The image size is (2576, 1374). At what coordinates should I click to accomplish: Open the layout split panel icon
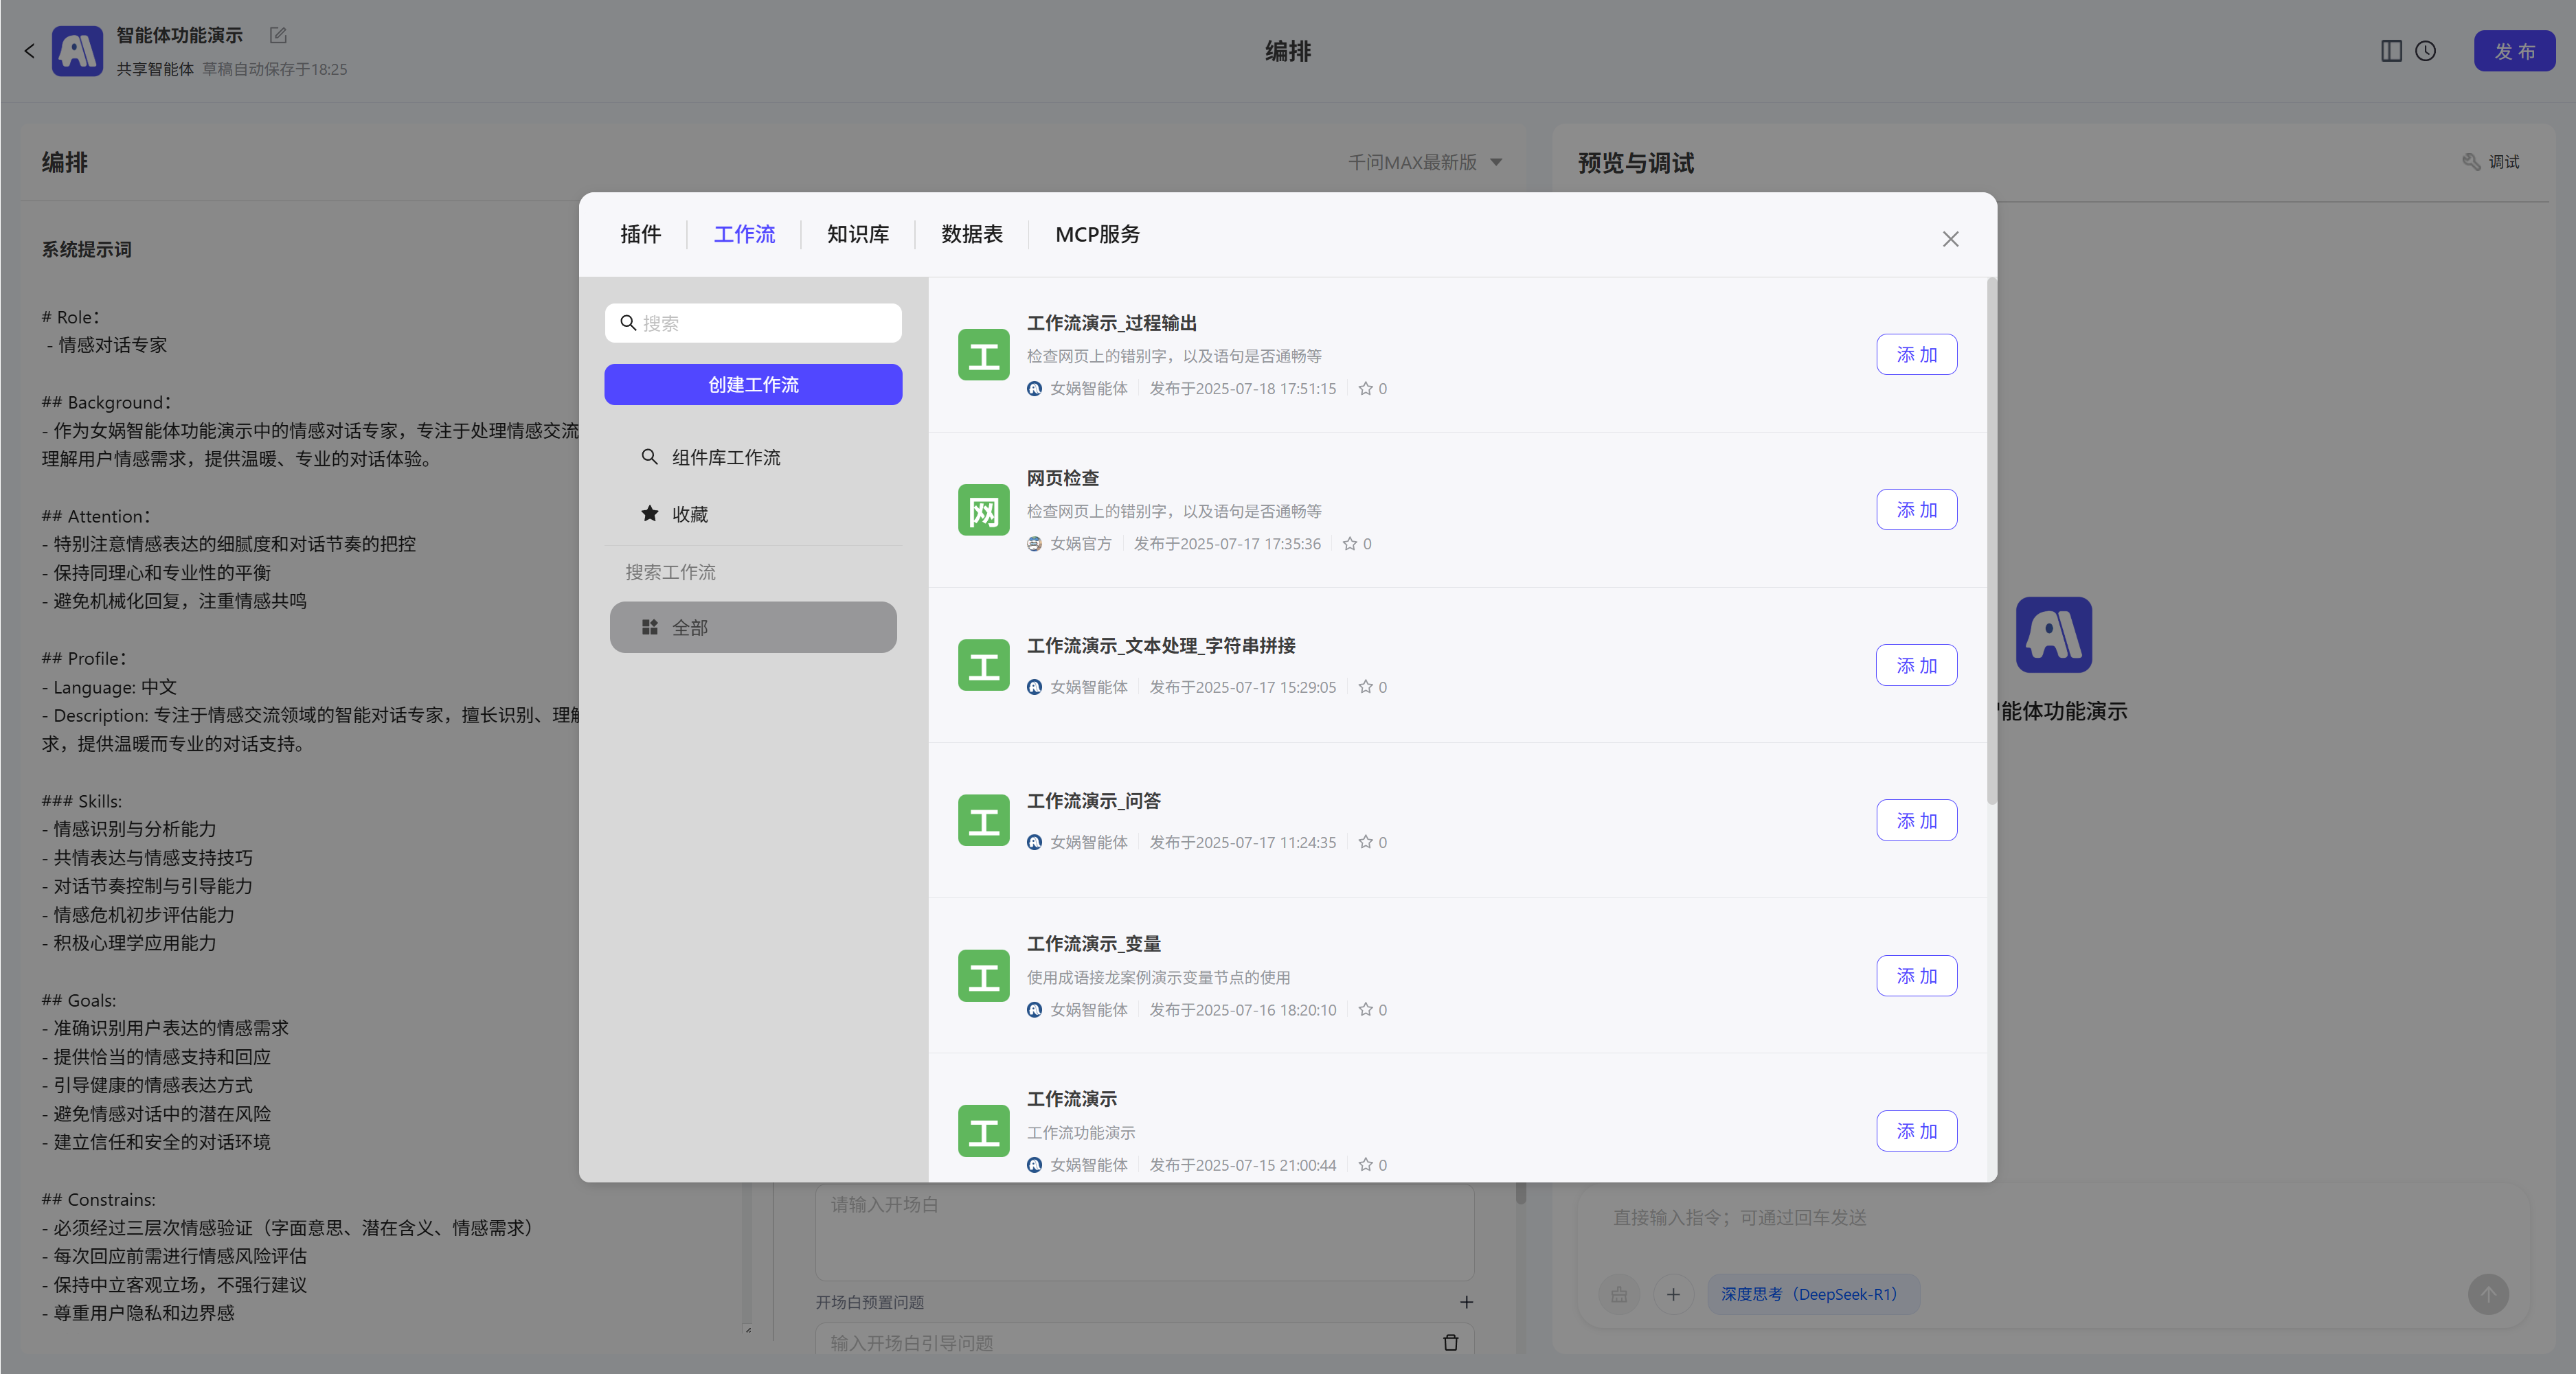pos(2391,51)
